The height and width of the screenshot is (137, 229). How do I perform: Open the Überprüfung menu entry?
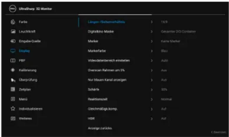pos(28,80)
